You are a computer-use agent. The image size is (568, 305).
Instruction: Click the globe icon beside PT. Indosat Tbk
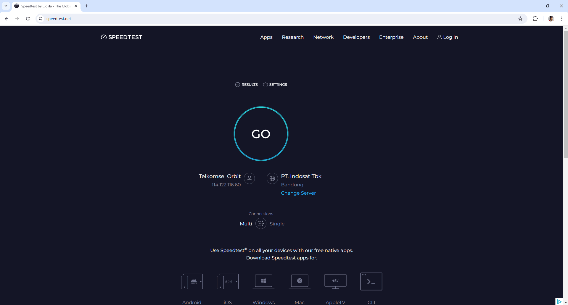tap(272, 178)
